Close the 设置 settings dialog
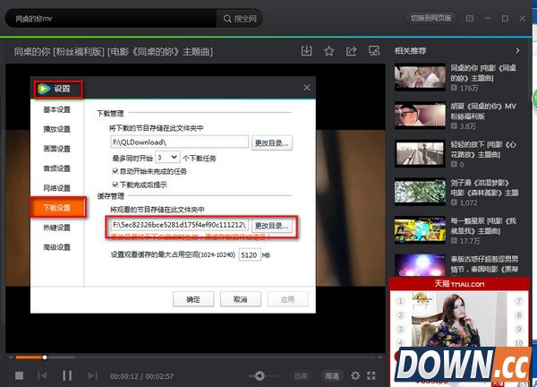Screen dimensions: 537x387 pyautogui.click(x=307, y=88)
